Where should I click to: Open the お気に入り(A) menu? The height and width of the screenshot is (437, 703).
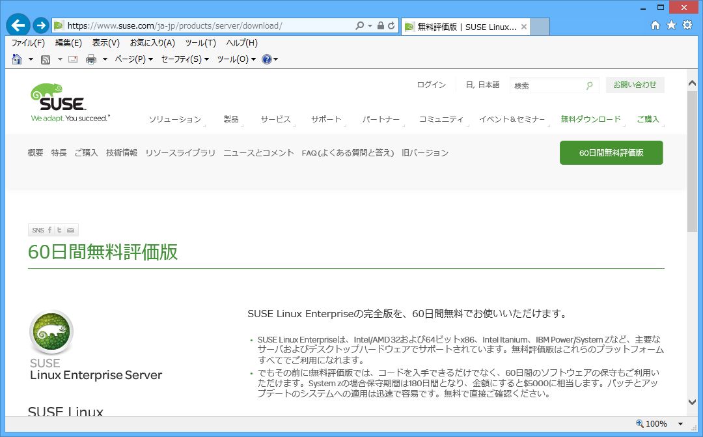tap(152, 43)
